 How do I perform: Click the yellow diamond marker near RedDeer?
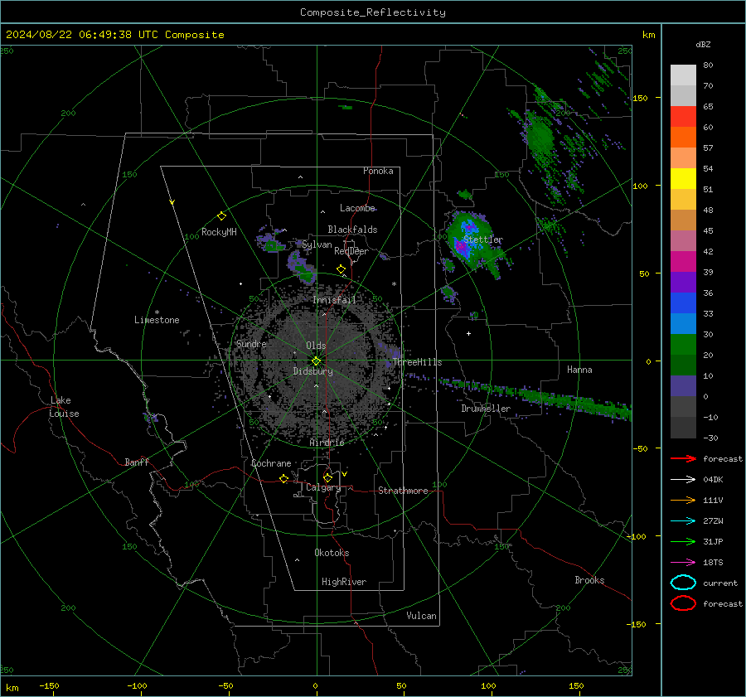tap(342, 269)
